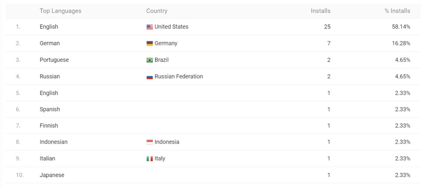Screen dimensions: 436x191
Task: Click the % Installs column header
Action: [397, 11]
